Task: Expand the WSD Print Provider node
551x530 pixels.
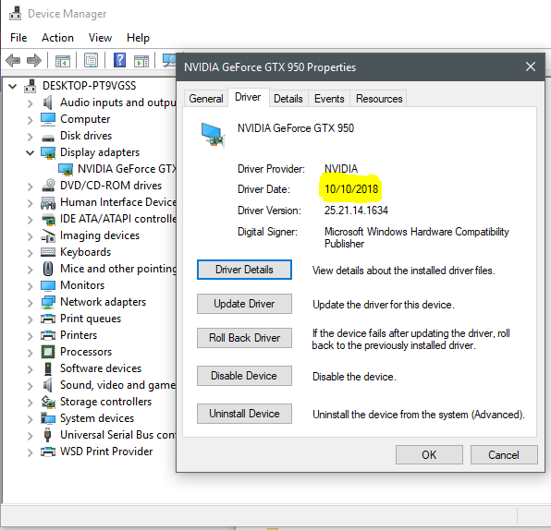Action: tap(31, 452)
